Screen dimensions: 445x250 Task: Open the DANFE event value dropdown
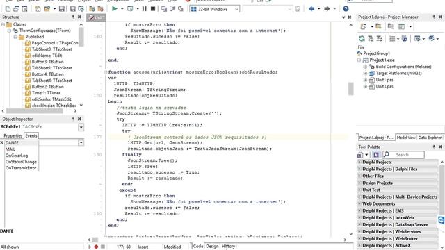[81, 142]
